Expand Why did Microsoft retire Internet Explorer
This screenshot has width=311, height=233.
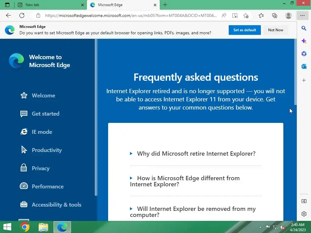pos(193,154)
